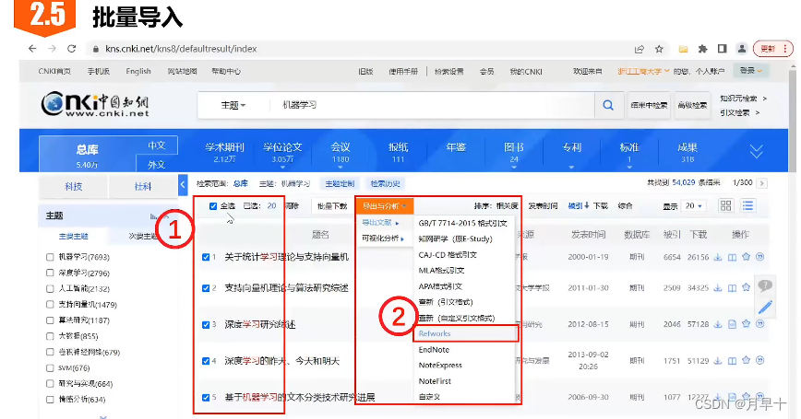
Task: Download article in row dated 2011-01-30
Action: 718,288
